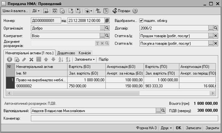Click the Підбір button
This screenshot has height=133, width=222.
point(104,60)
